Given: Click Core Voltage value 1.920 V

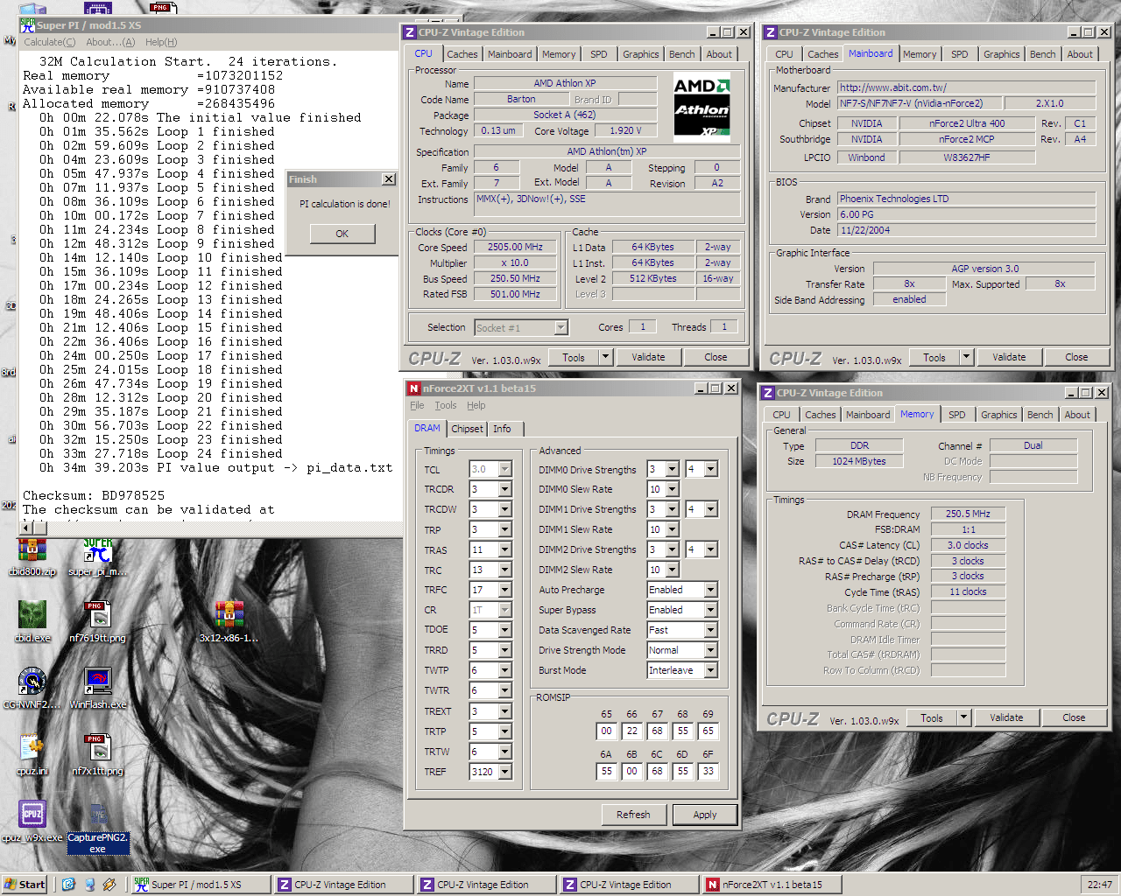Looking at the screenshot, I should point(624,130).
